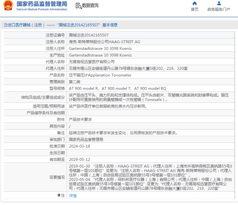Select registrant name HAAG-STREIT AG value
The image size is (238, 205).
point(105,42)
